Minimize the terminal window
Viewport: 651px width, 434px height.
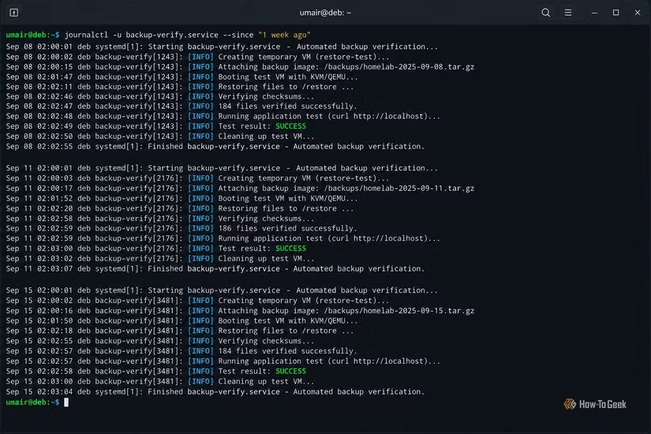click(x=594, y=13)
